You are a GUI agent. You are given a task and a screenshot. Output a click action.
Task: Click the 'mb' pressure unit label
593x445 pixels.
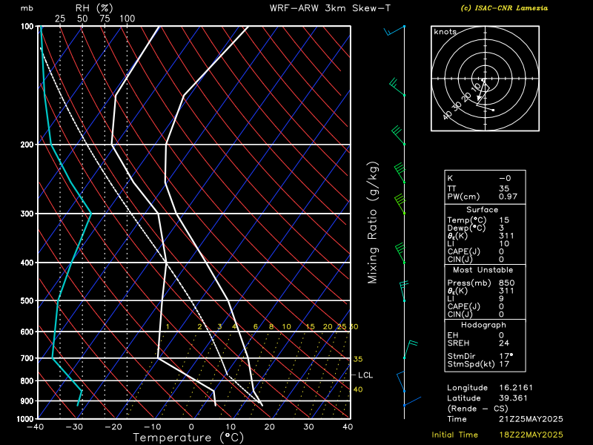pos(27,8)
